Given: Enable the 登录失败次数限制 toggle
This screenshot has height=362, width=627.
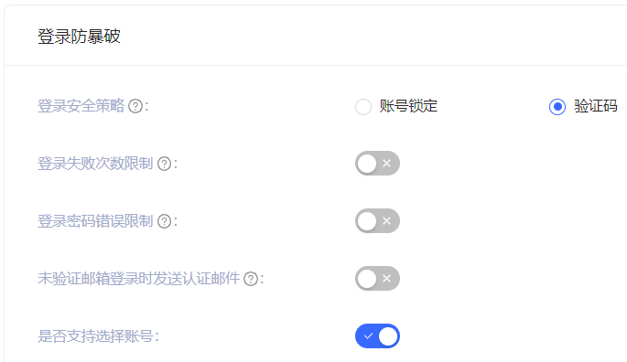Looking at the screenshot, I should (x=377, y=164).
